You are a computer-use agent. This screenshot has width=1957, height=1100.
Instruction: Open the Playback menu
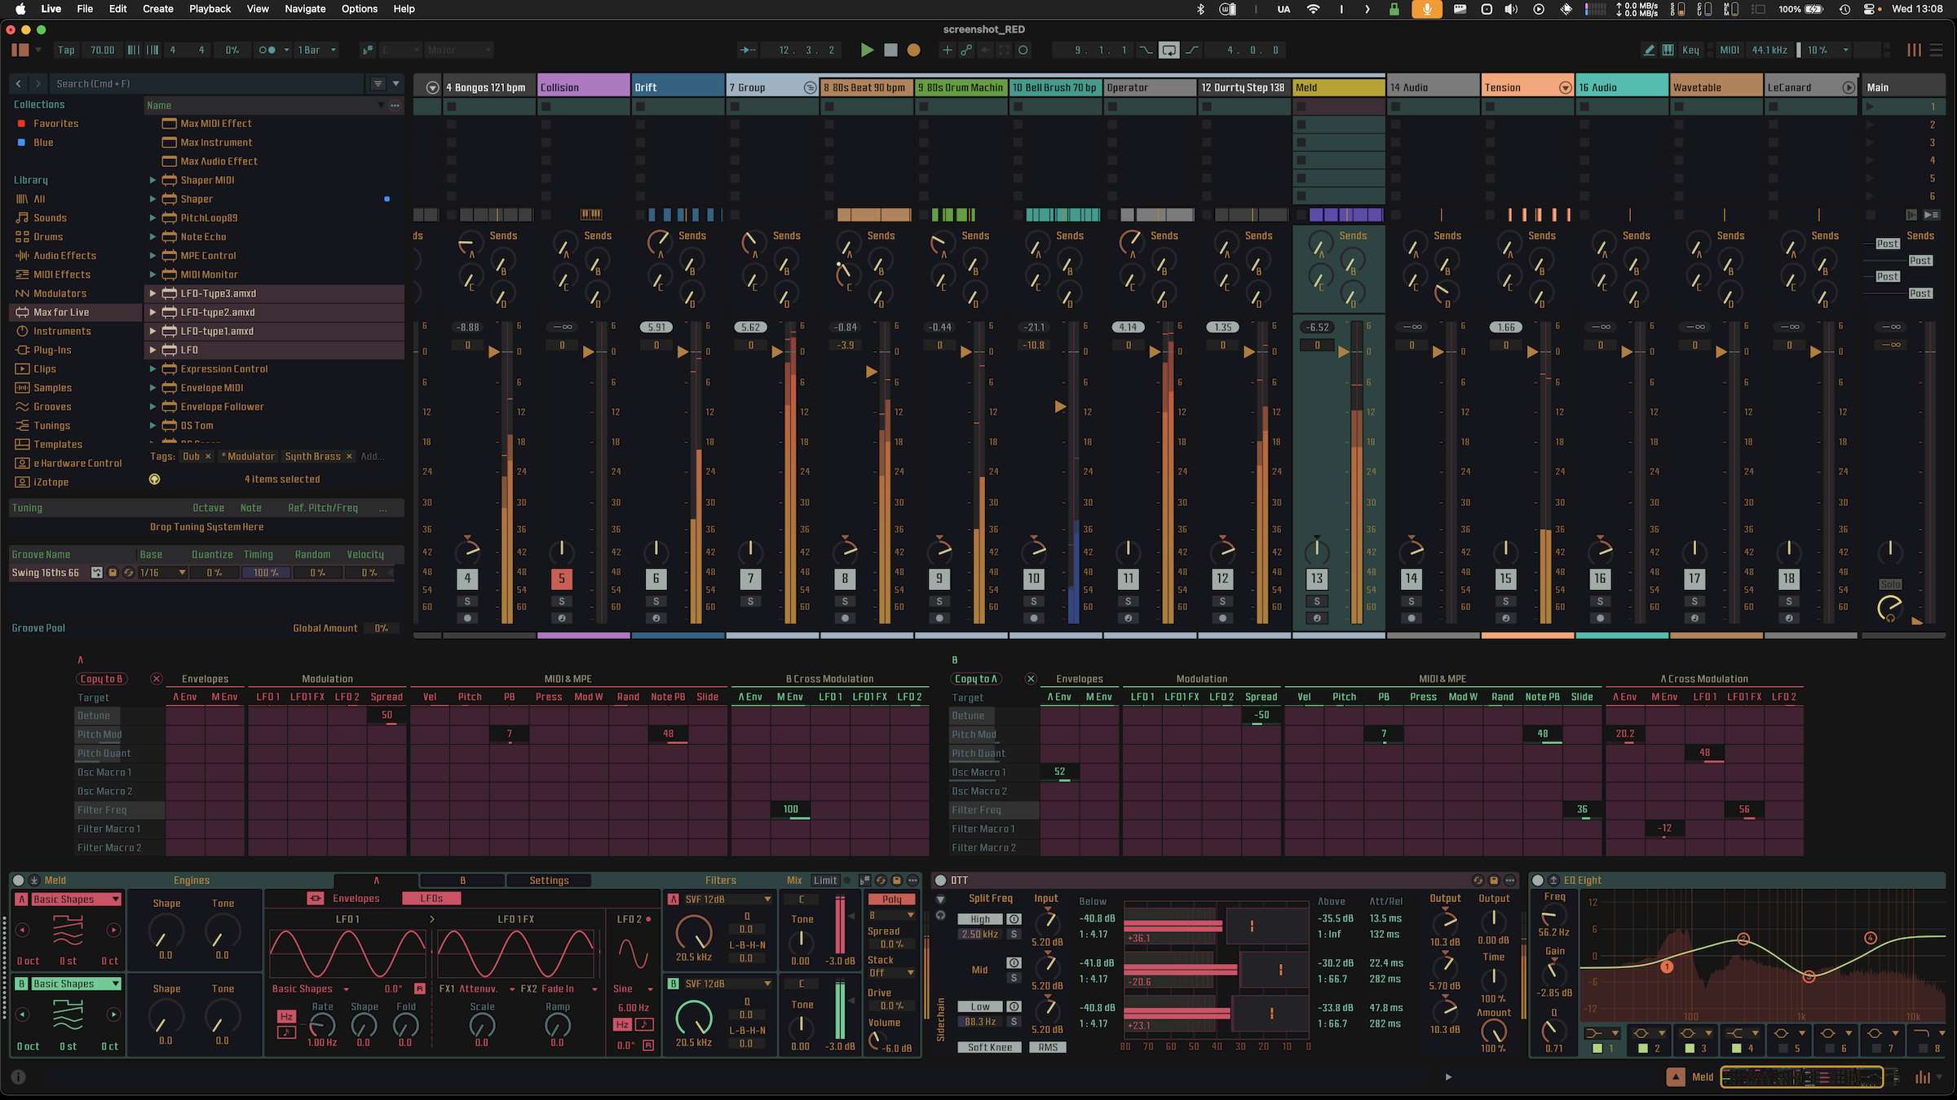click(x=210, y=9)
